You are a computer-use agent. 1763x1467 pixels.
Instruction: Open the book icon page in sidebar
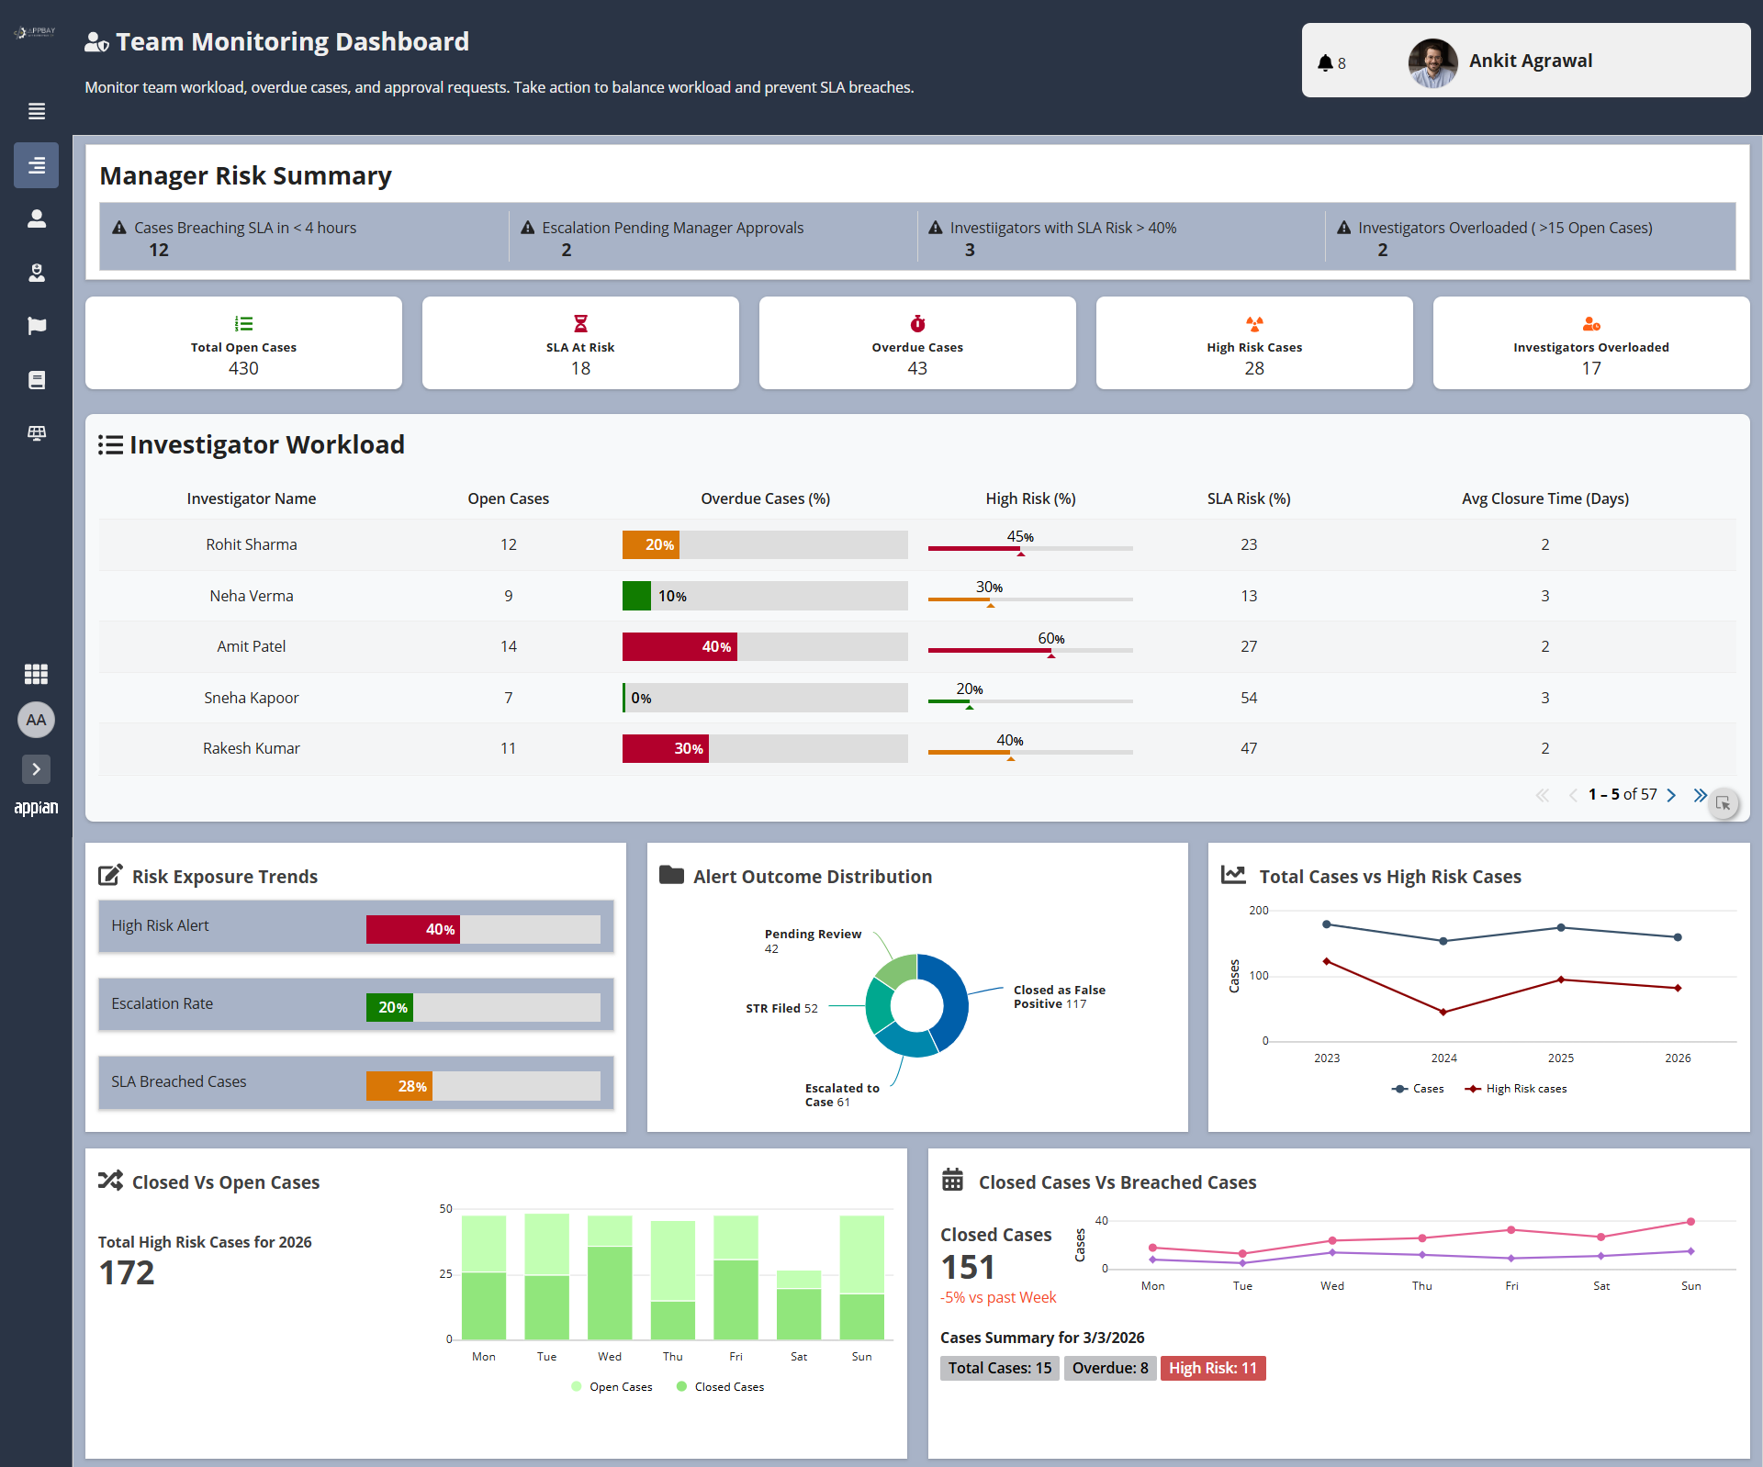click(37, 380)
